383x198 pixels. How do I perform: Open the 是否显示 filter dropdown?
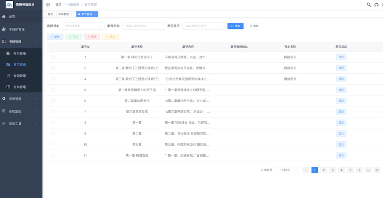(x=203, y=26)
